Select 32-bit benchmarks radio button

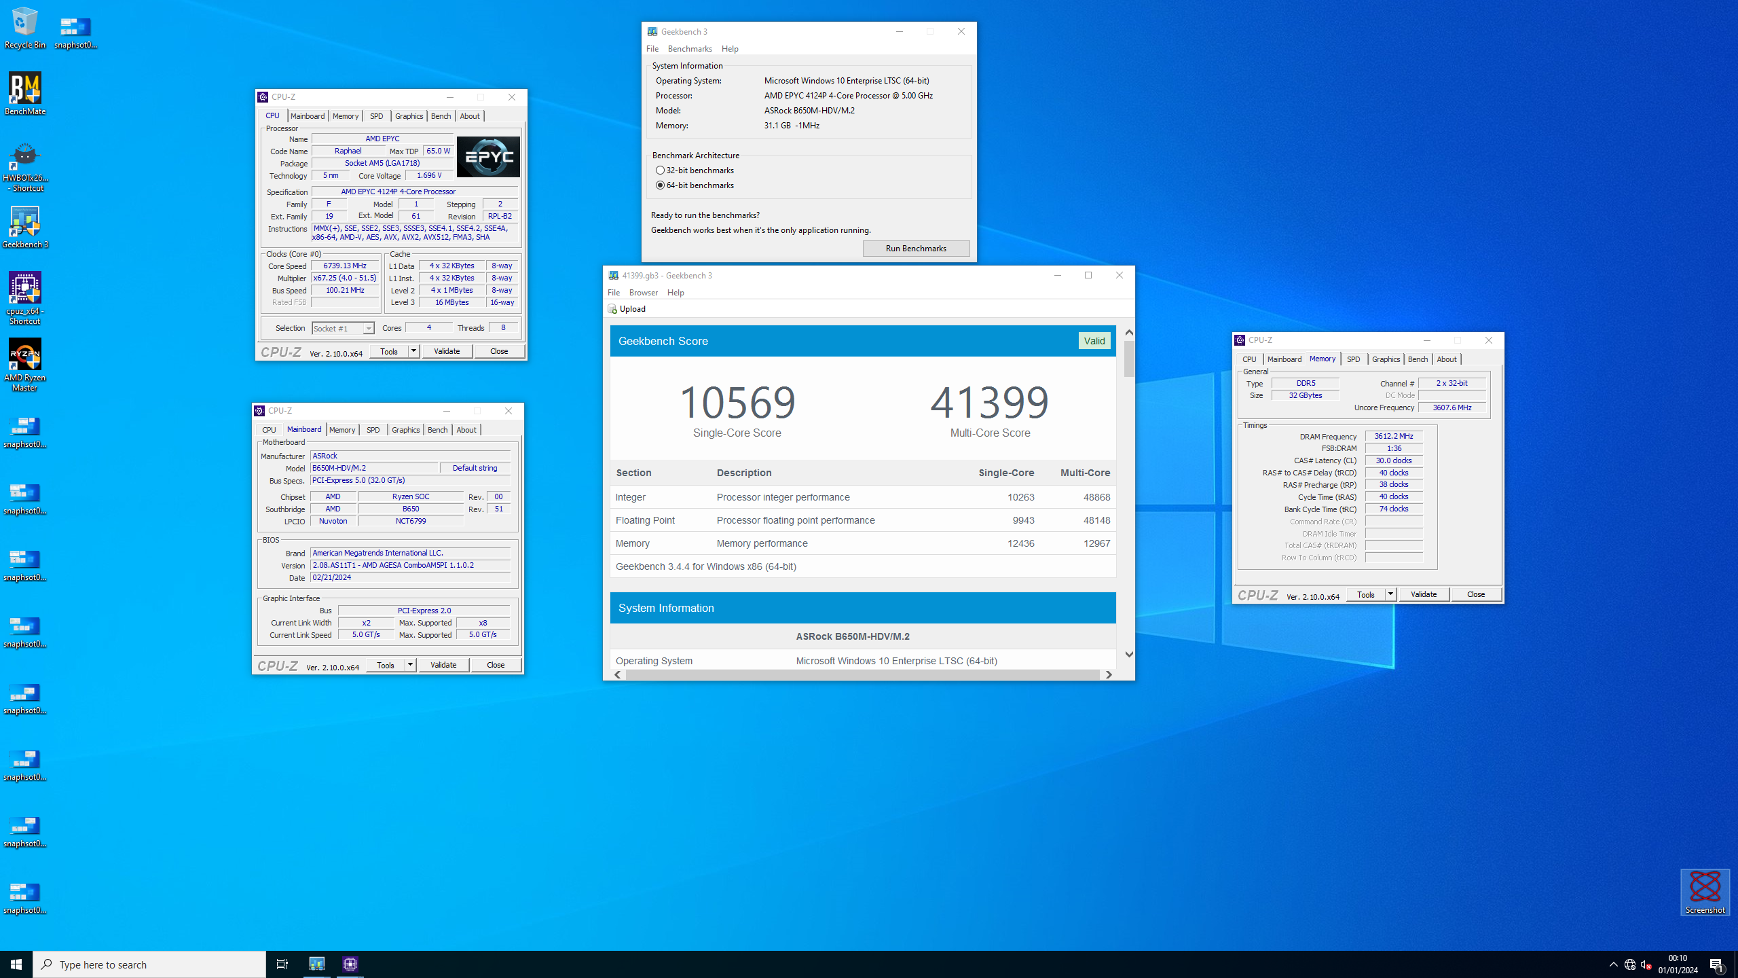point(660,170)
